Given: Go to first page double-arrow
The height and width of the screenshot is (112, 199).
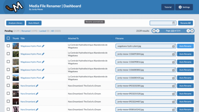Looking at the screenshot, I should pyautogui.click(x=154, y=31).
